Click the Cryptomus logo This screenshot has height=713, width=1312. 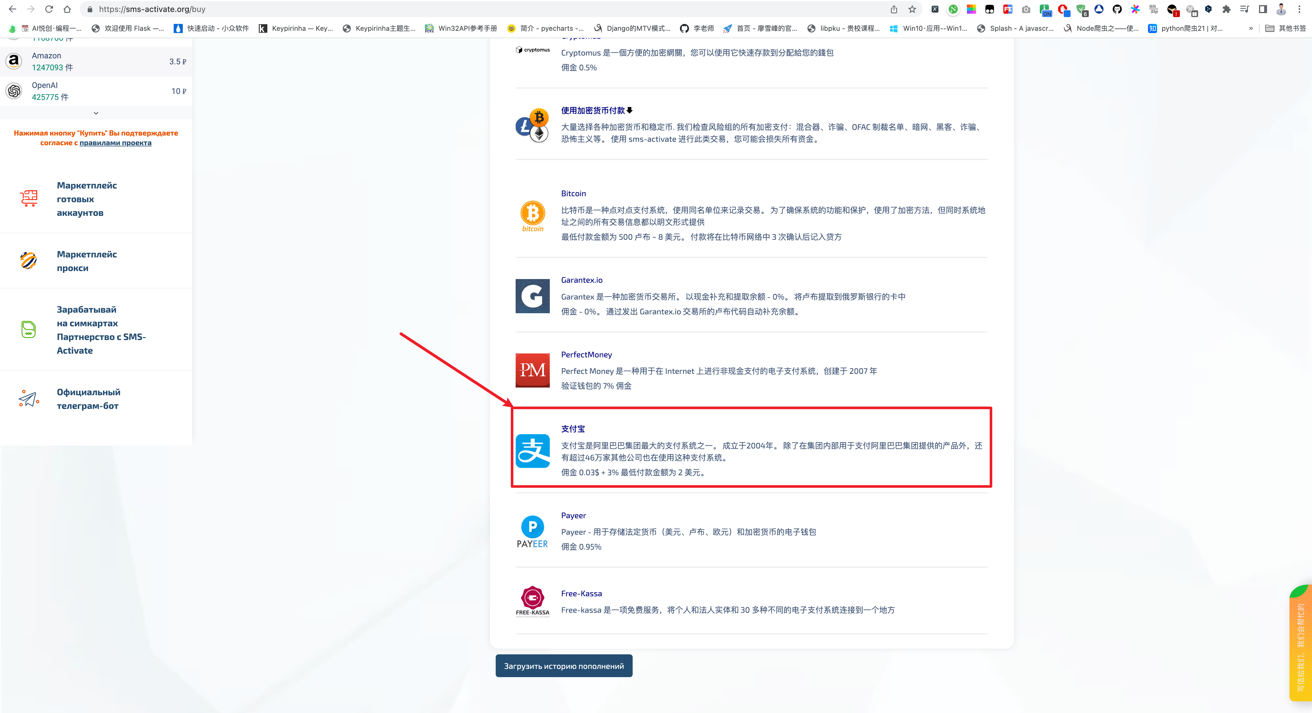click(533, 50)
